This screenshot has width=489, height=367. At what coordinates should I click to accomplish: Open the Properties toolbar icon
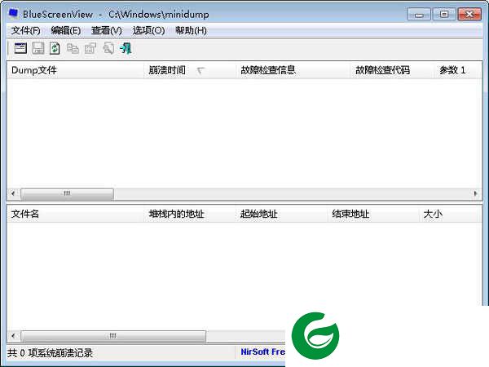[90, 48]
